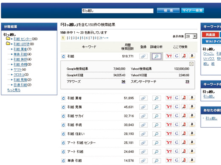Register 引越 見積 with clip icon

[x=143, y=107]
